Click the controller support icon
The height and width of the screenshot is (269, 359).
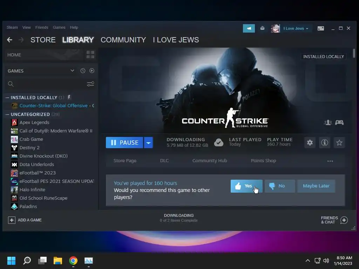(339, 123)
